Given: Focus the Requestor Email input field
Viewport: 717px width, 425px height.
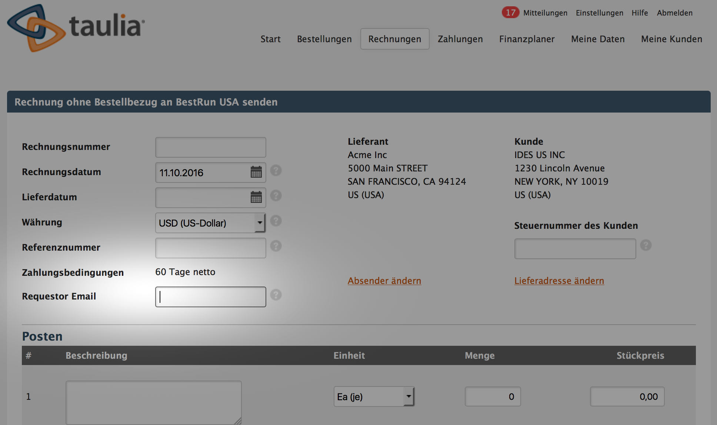Looking at the screenshot, I should click(x=210, y=297).
